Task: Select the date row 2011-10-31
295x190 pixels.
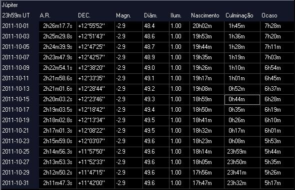Action: [x=16, y=183]
